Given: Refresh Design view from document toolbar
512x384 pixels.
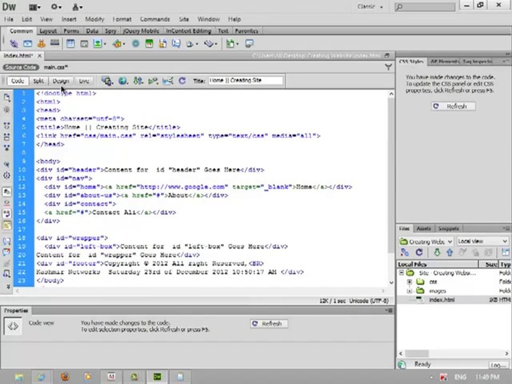Looking at the screenshot, I should 182,81.
